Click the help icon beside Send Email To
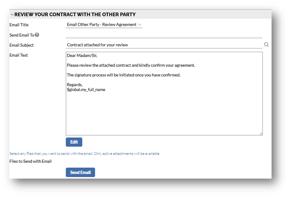The height and width of the screenshot is (197, 290). (37, 35)
